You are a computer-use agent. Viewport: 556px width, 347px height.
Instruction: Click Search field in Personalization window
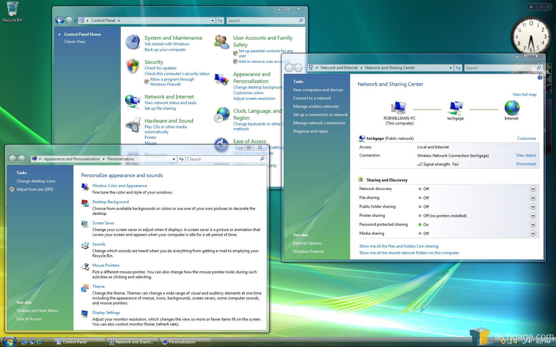227,159
